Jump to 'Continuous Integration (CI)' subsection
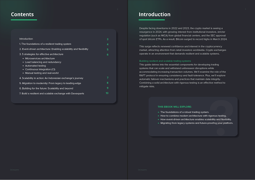The height and width of the screenshot is (180, 255). [40, 69]
